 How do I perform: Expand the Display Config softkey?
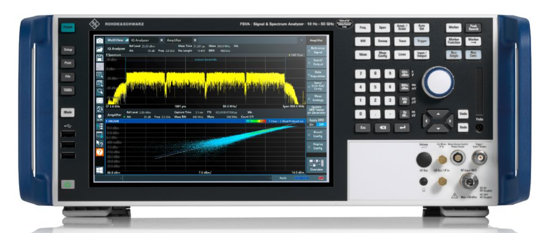[316, 146]
